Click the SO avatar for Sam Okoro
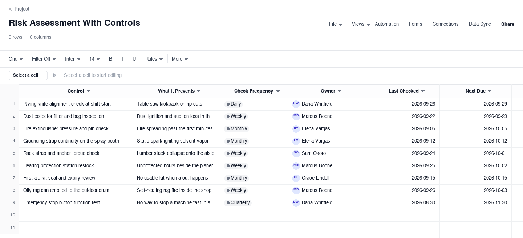 [296, 153]
